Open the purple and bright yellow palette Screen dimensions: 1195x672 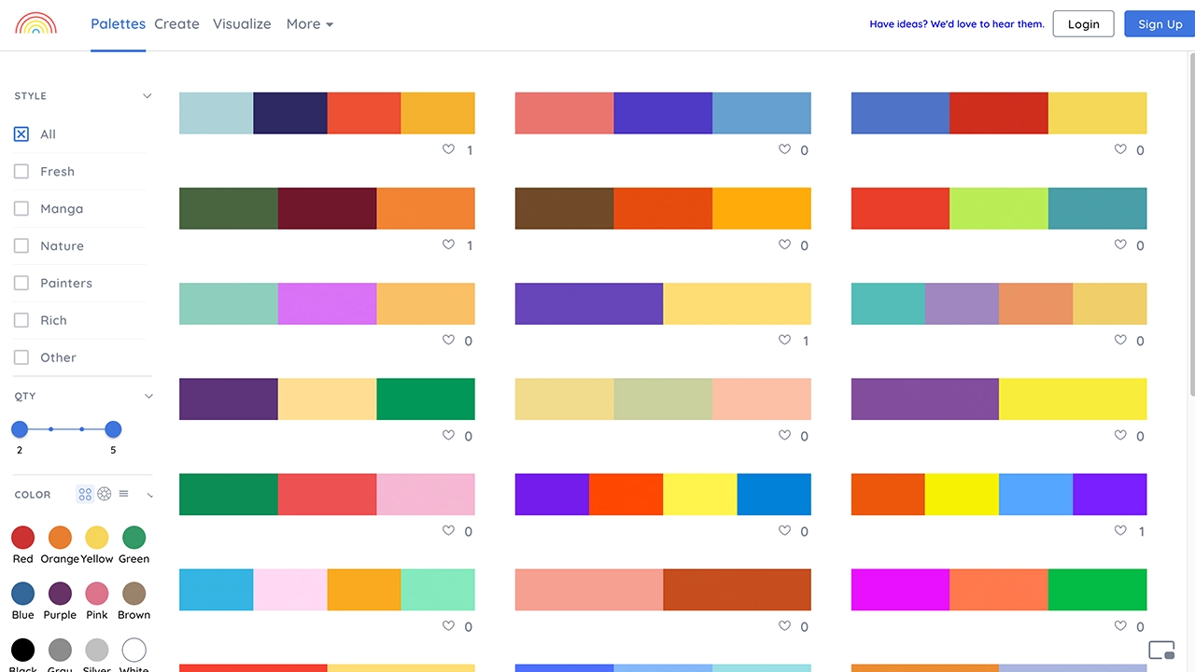point(998,399)
